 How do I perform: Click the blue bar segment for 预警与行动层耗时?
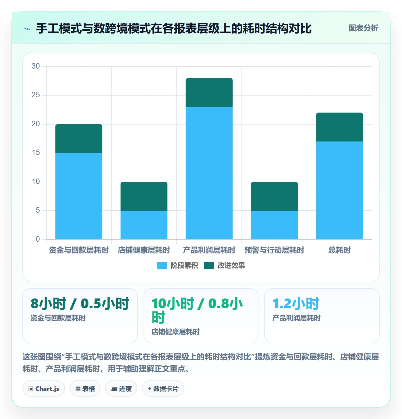click(x=274, y=225)
